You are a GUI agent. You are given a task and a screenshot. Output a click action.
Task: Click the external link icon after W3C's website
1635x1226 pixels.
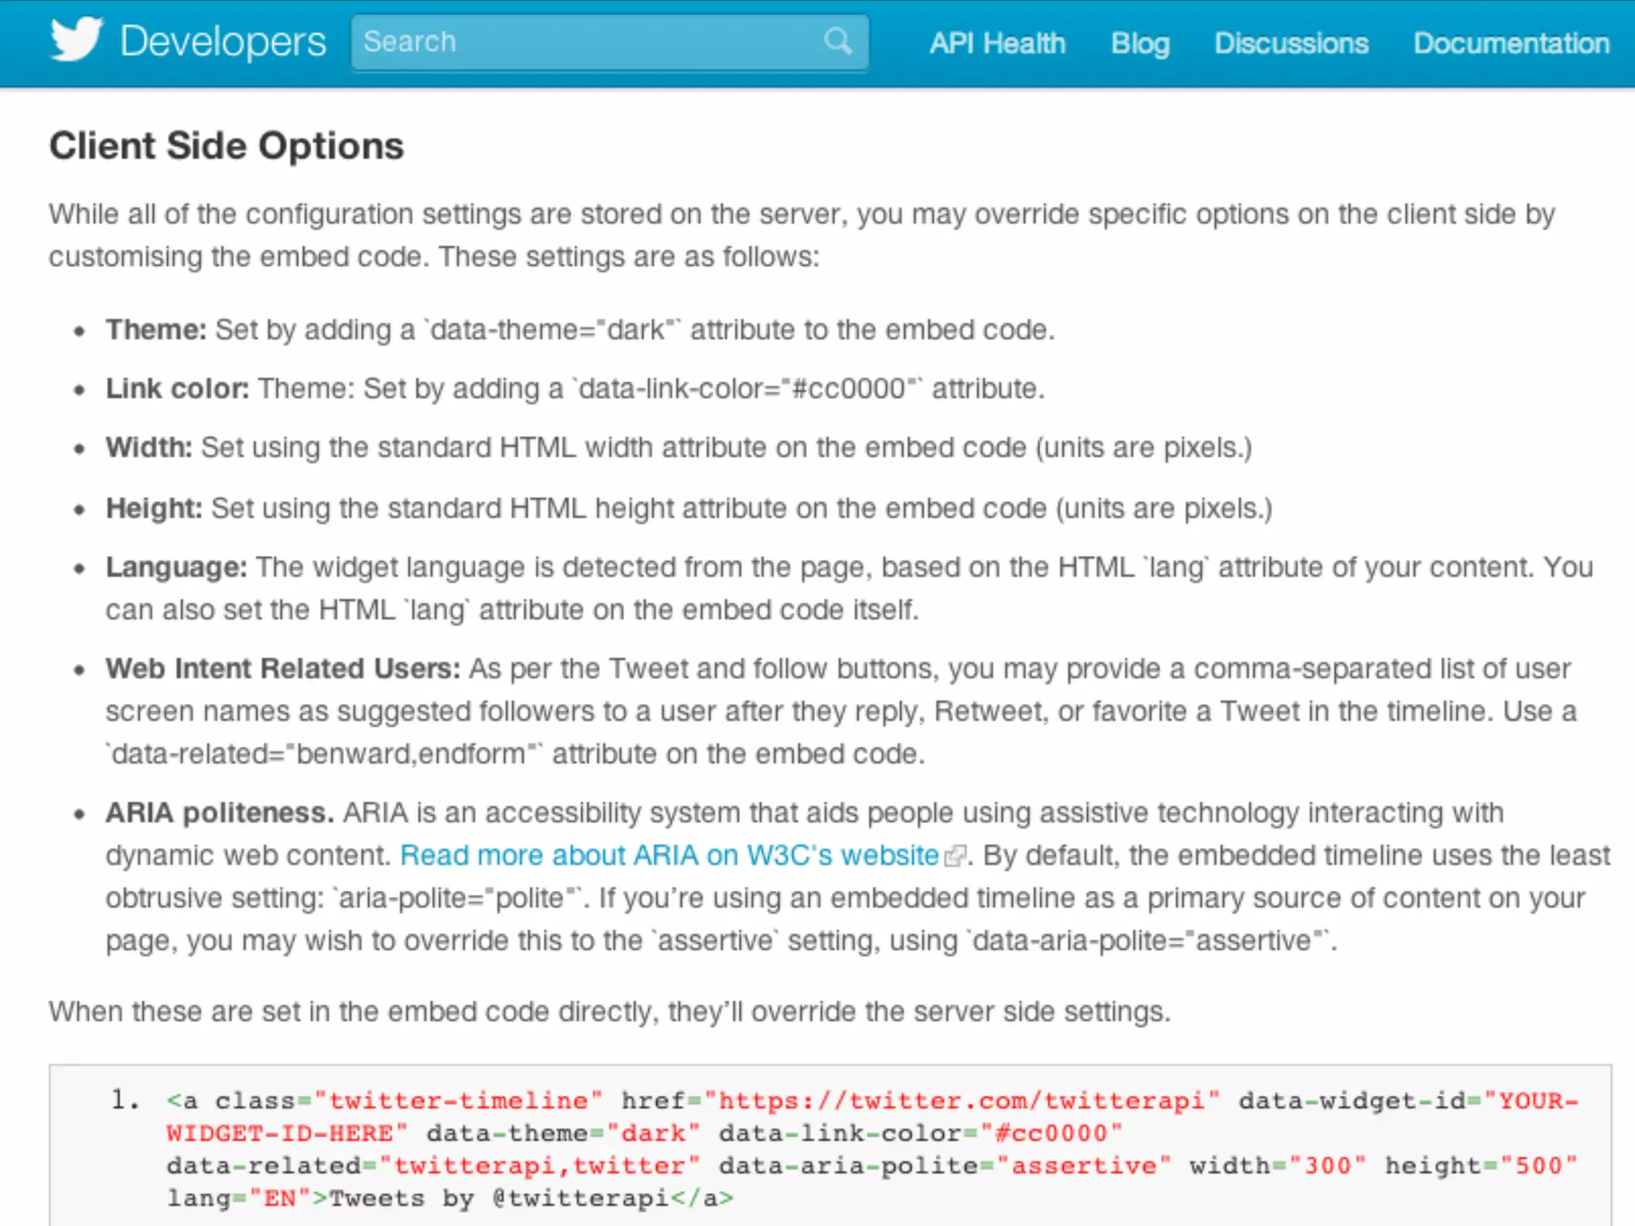pyautogui.click(x=955, y=856)
